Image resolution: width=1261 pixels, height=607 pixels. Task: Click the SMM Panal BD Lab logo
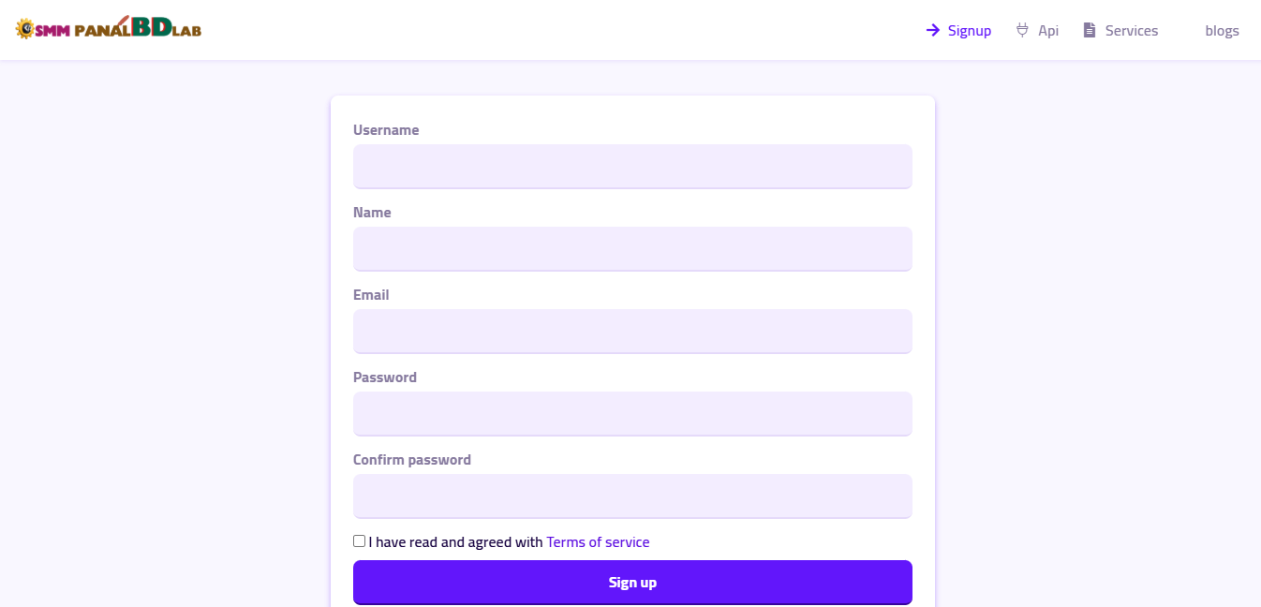[x=109, y=28]
